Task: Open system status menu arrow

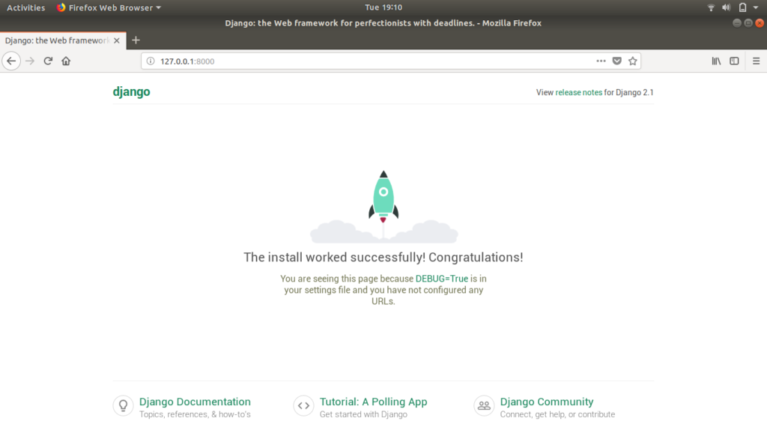Action: (757, 7)
